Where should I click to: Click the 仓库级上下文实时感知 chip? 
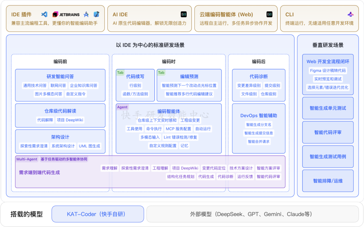pos(157,120)
